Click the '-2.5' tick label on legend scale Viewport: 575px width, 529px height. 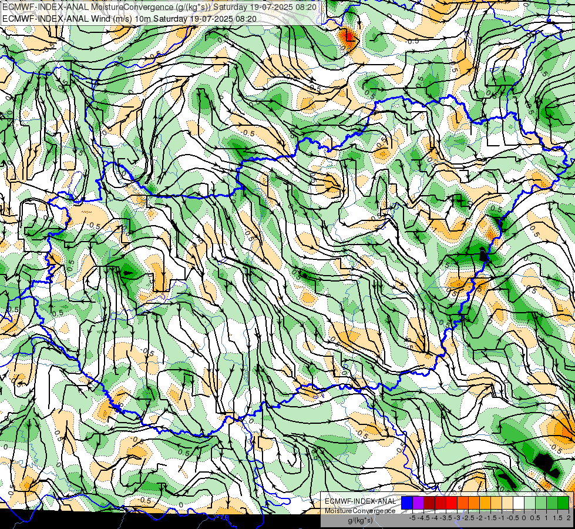[468, 518]
